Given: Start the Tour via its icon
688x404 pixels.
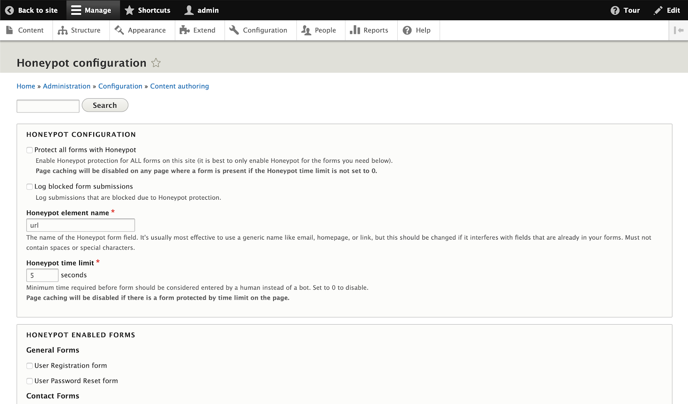Looking at the screenshot, I should point(615,10).
